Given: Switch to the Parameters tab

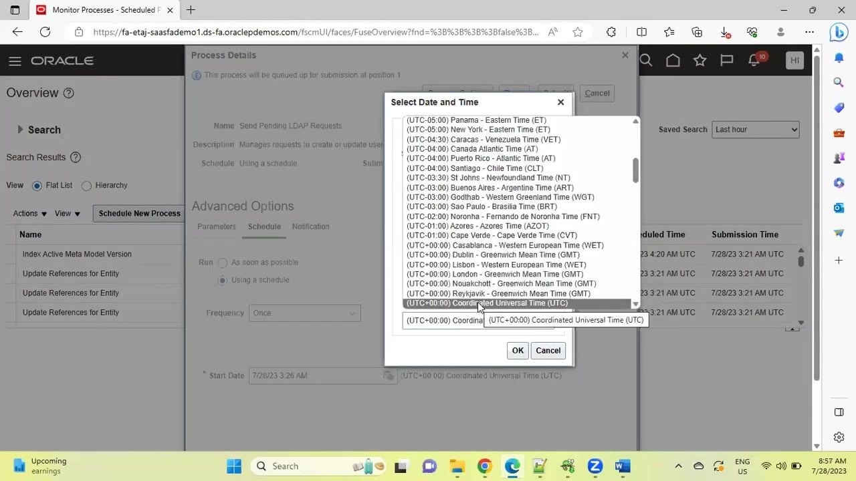Looking at the screenshot, I should [217, 226].
